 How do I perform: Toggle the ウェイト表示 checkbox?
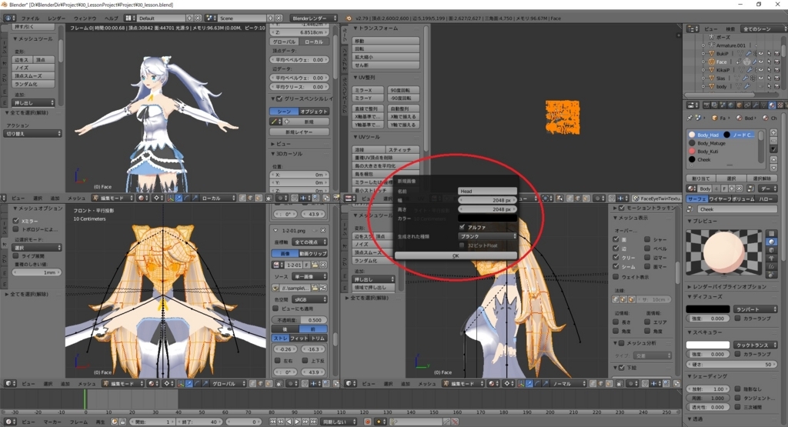(616, 277)
